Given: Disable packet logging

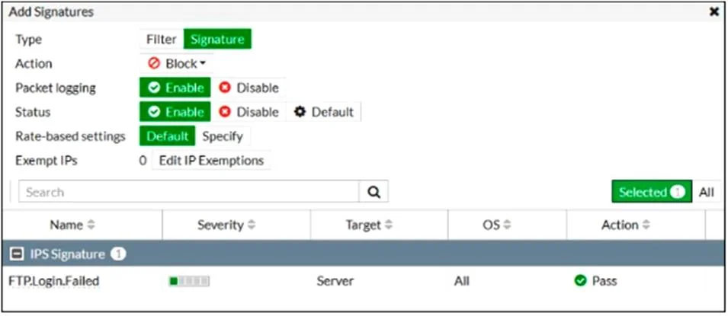Looking at the screenshot, I should [249, 88].
